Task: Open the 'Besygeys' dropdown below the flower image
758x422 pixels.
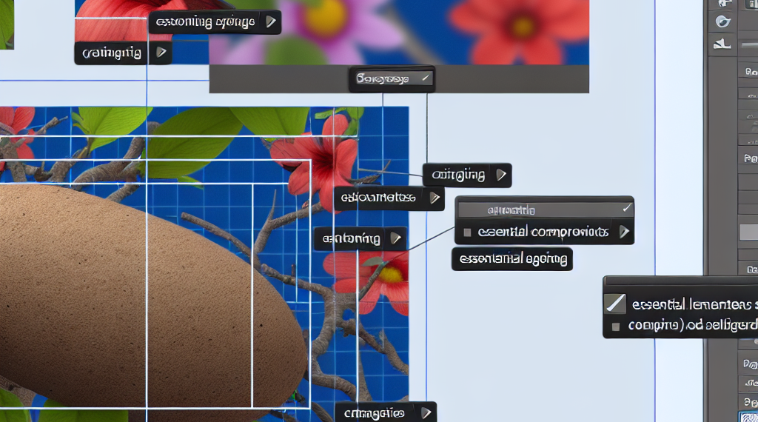Action: [x=392, y=78]
